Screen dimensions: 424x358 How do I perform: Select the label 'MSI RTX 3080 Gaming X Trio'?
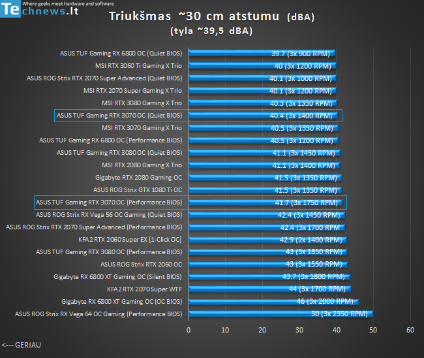coord(142,103)
